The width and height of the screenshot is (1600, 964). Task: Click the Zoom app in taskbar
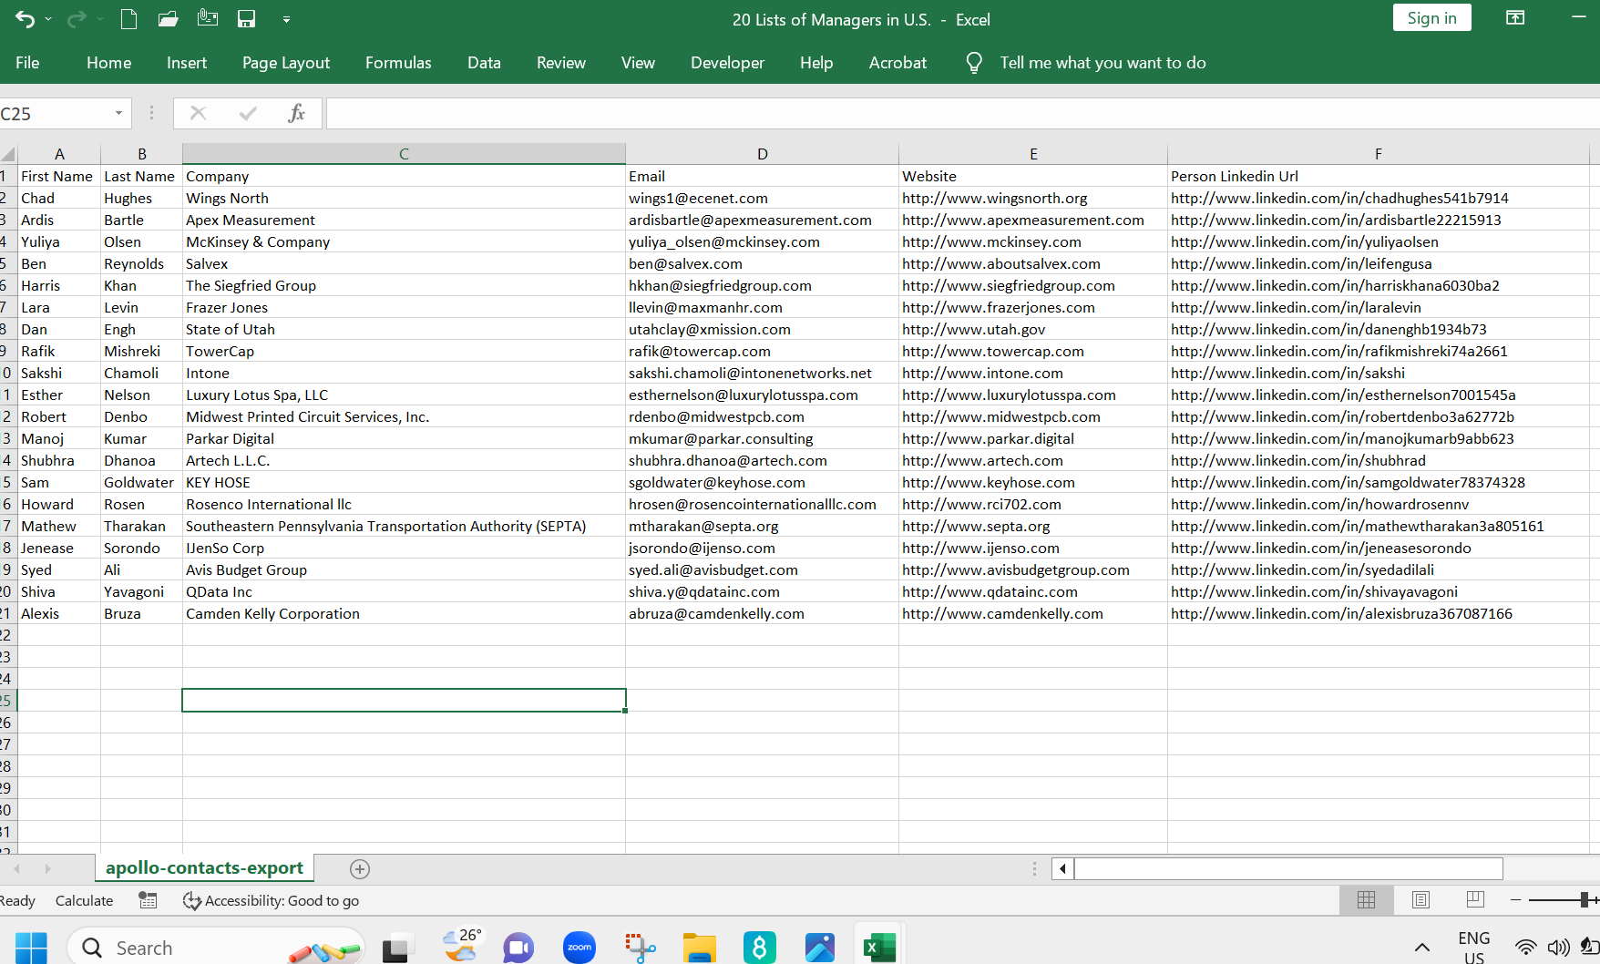(x=579, y=948)
